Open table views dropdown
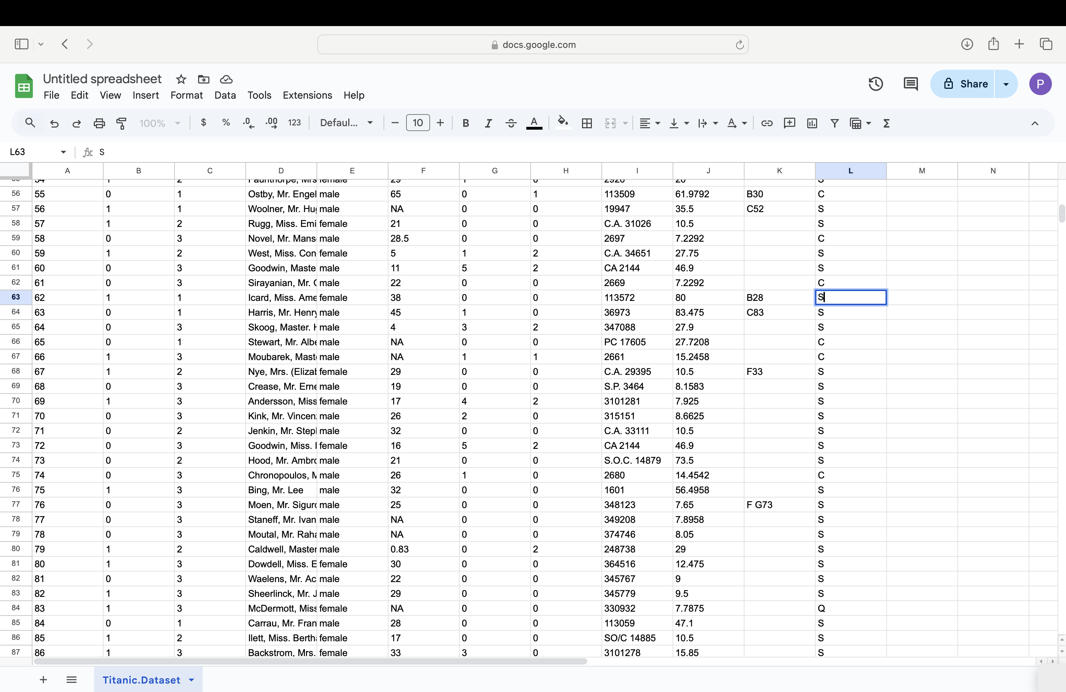Viewport: 1066px width, 692px height. (860, 123)
